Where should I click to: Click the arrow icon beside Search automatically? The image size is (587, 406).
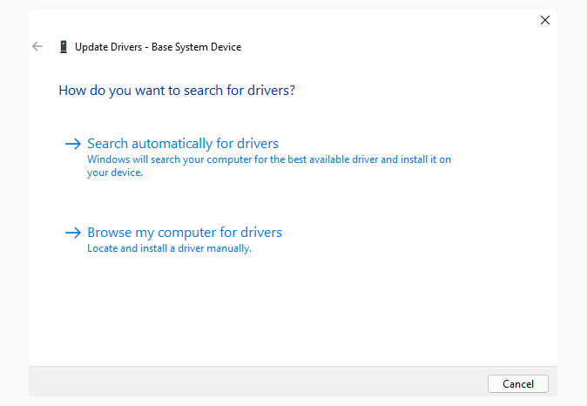pyautogui.click(x=72, y=144)
